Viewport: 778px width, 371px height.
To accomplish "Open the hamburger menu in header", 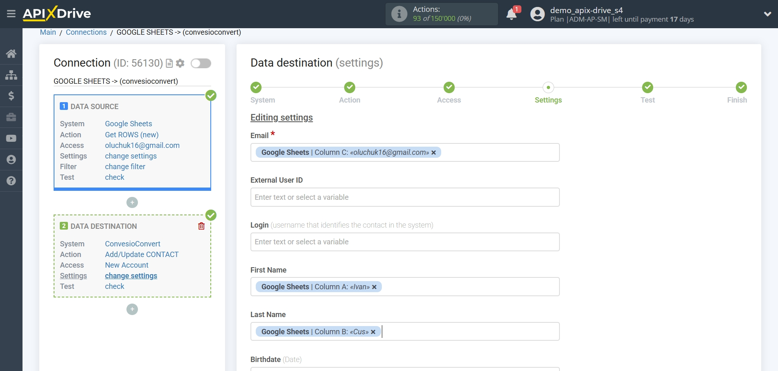I will coord(11,14).
